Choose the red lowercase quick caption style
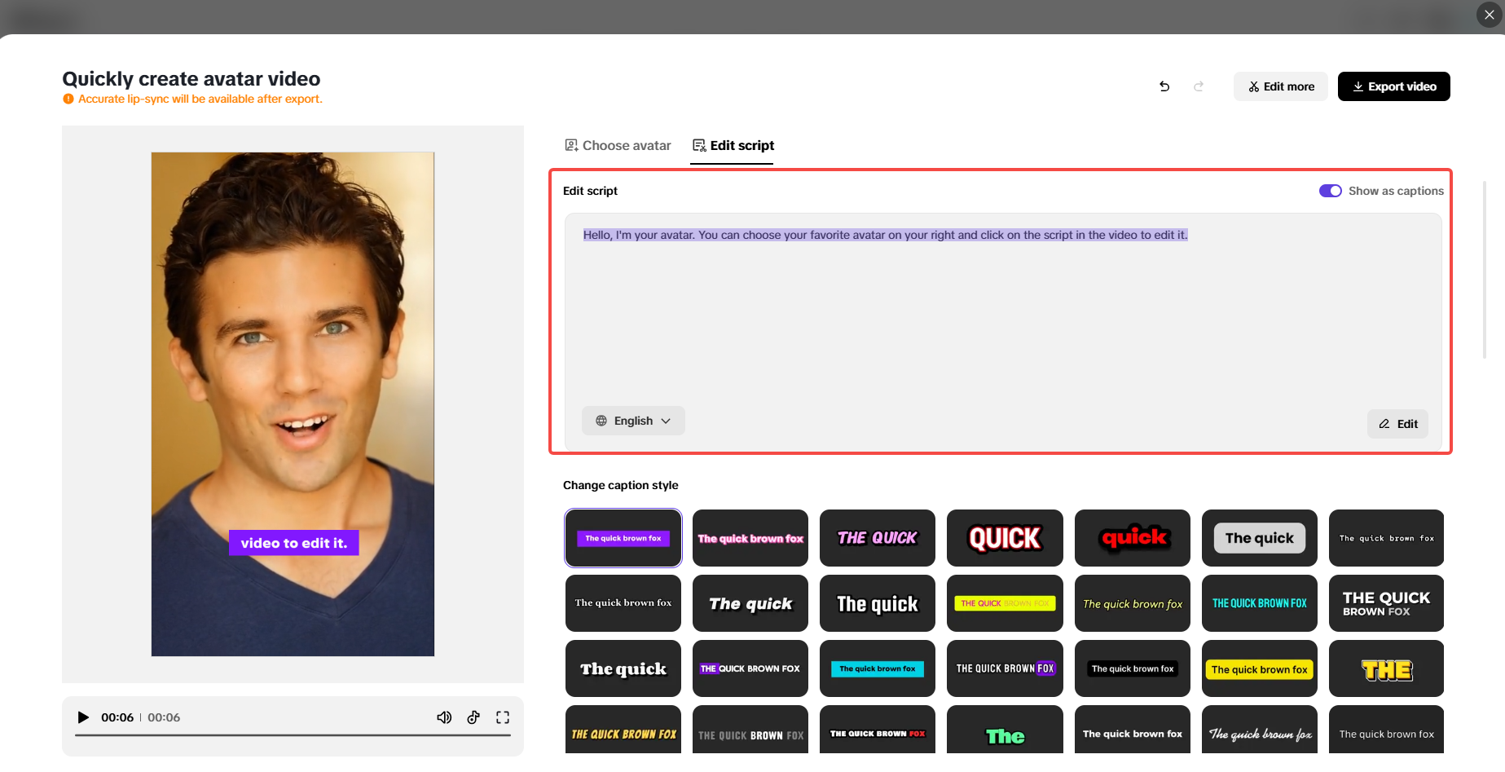Image resolution: width=1505 pixels, height=772 pixels. (x=1133, y=538)
